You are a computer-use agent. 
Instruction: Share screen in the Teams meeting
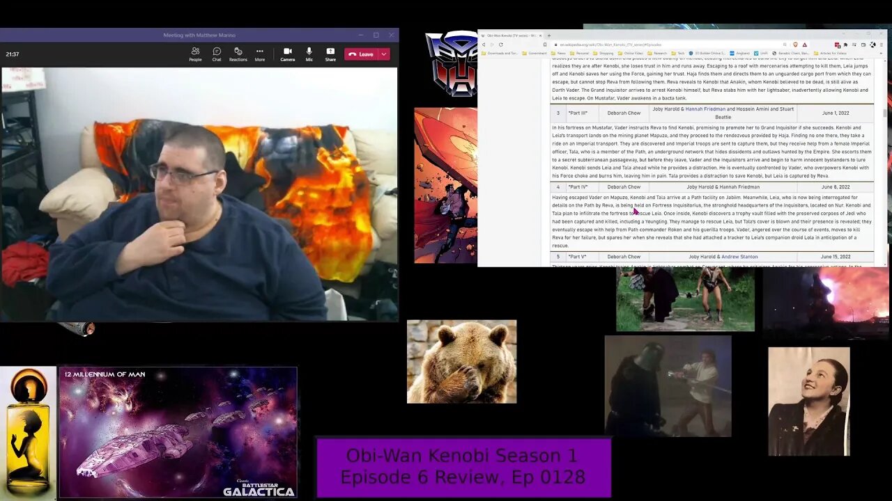[x=330, y=54]
